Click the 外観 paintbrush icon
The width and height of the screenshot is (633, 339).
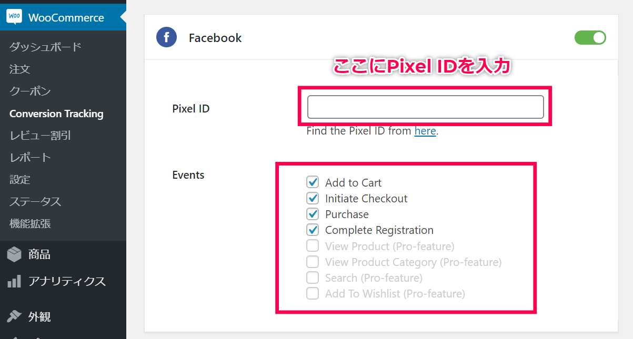[x=14, y=316]
